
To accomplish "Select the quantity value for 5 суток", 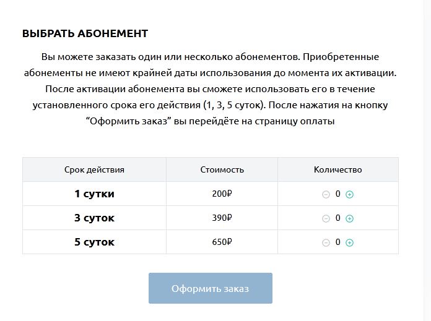I will click(x=338, y=242).
